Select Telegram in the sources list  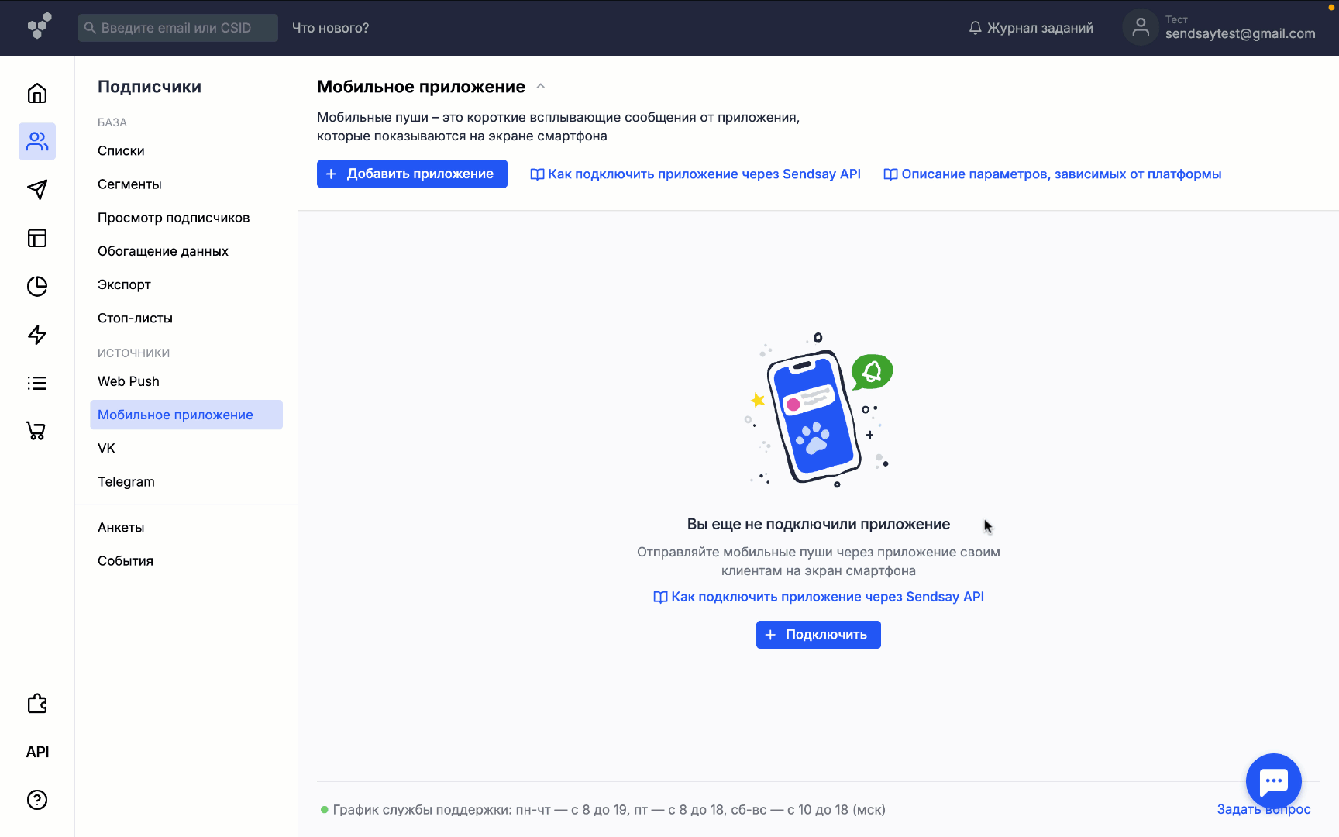[x=126, y=481]
